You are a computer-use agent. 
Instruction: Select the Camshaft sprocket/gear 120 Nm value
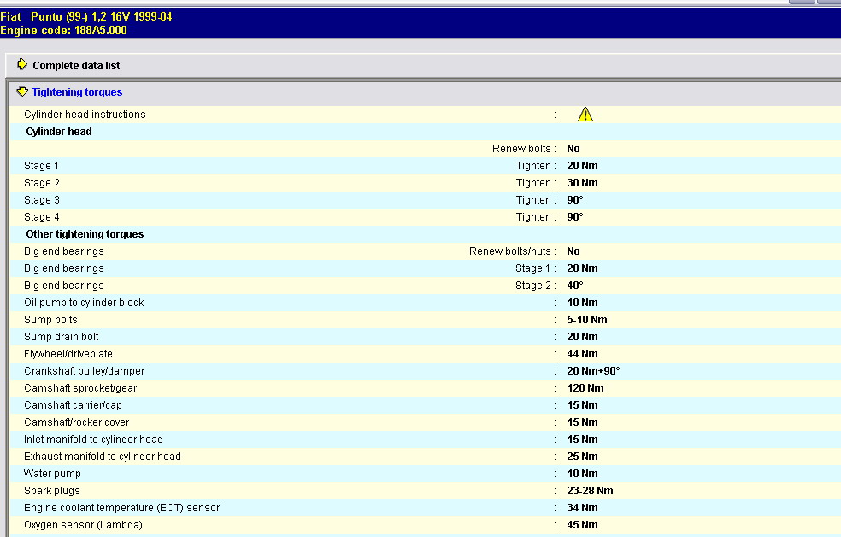(585, 388)
